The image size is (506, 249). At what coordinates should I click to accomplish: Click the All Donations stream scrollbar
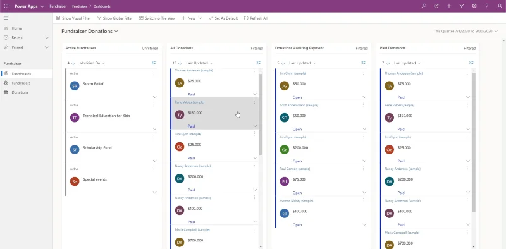tap(261, 114)
